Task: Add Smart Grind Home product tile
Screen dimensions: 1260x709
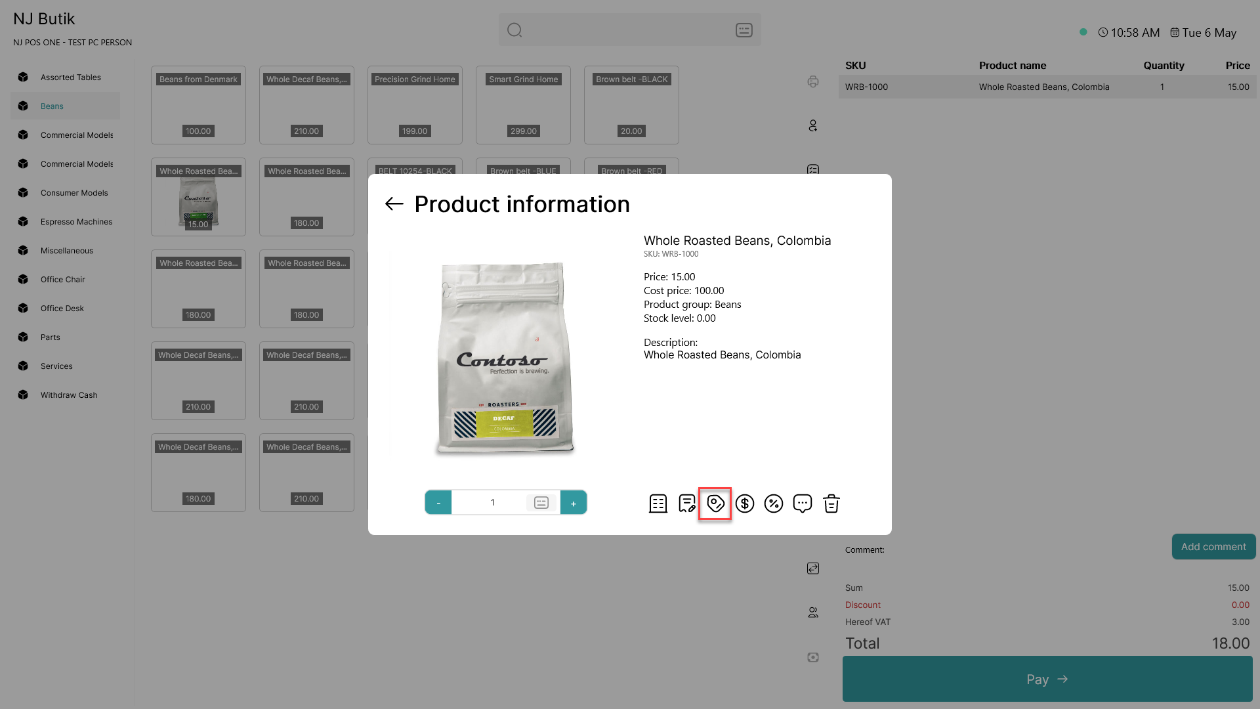Action: coord(523,105)
